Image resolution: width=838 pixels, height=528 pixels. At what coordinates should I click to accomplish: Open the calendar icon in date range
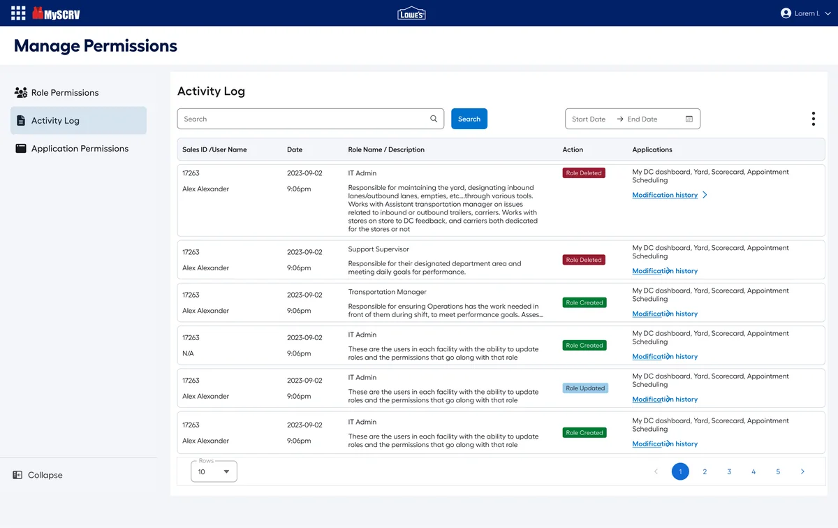689,119
